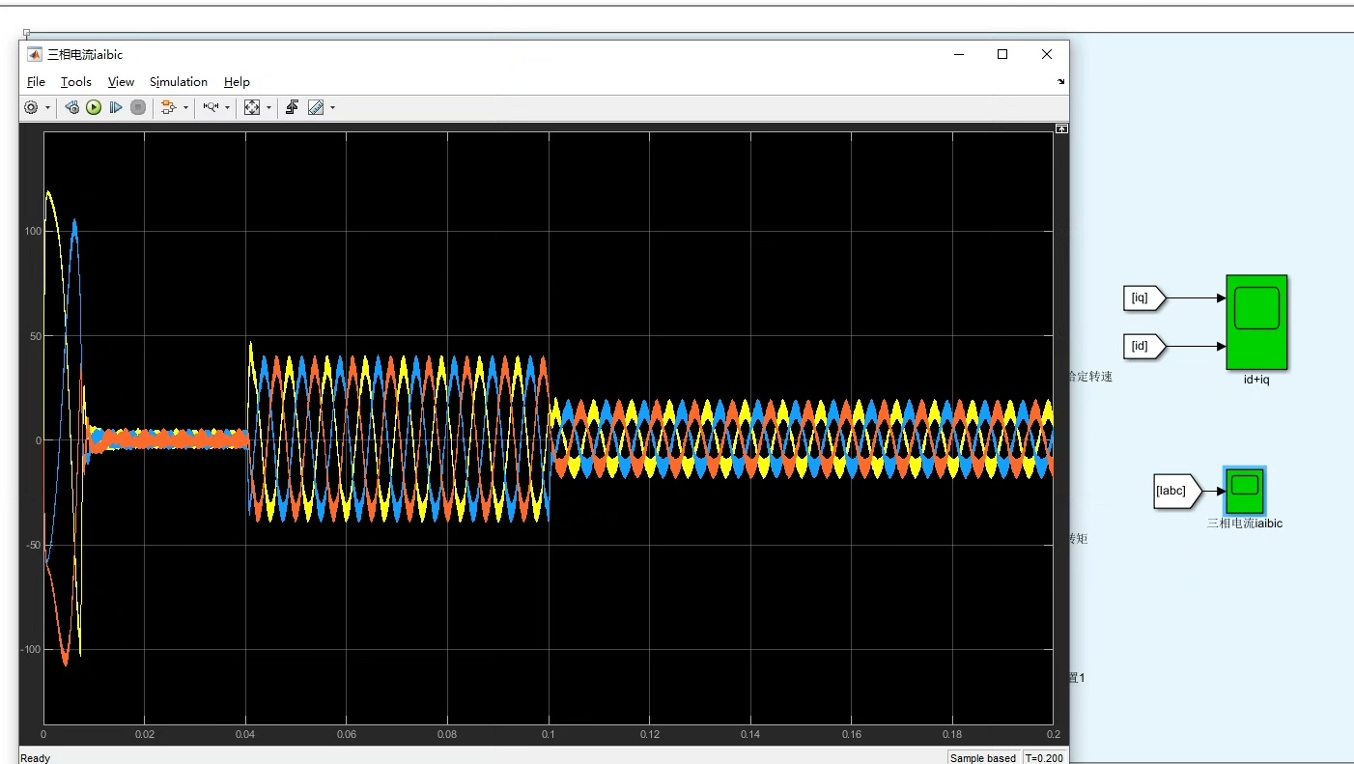The image size is (1354, 764).
Task: Expand the configuration properties dropdown arrow
Action: pyautogui.click(x=47, y=108)
